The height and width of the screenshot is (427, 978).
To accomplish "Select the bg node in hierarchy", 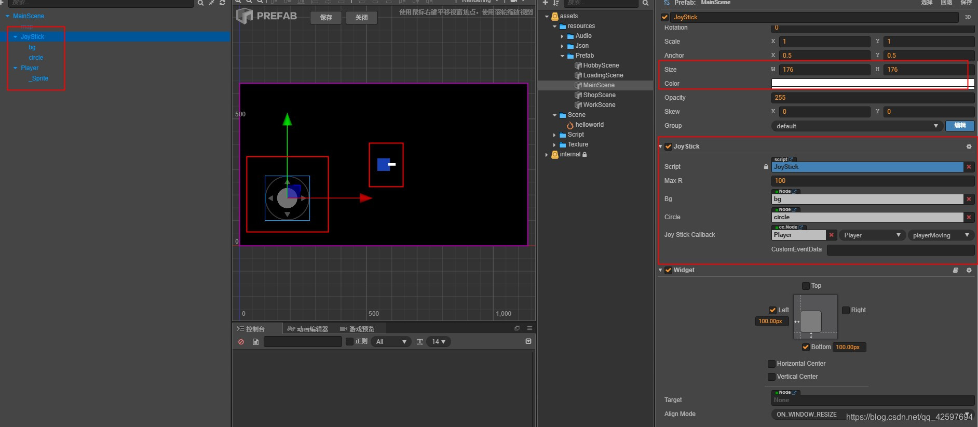I will pyautogui.click(x=32, y=47).
